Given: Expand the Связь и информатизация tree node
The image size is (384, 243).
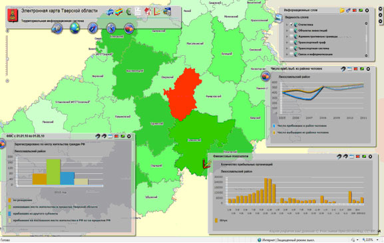Looking at the screenshot, I should point(287,54).
